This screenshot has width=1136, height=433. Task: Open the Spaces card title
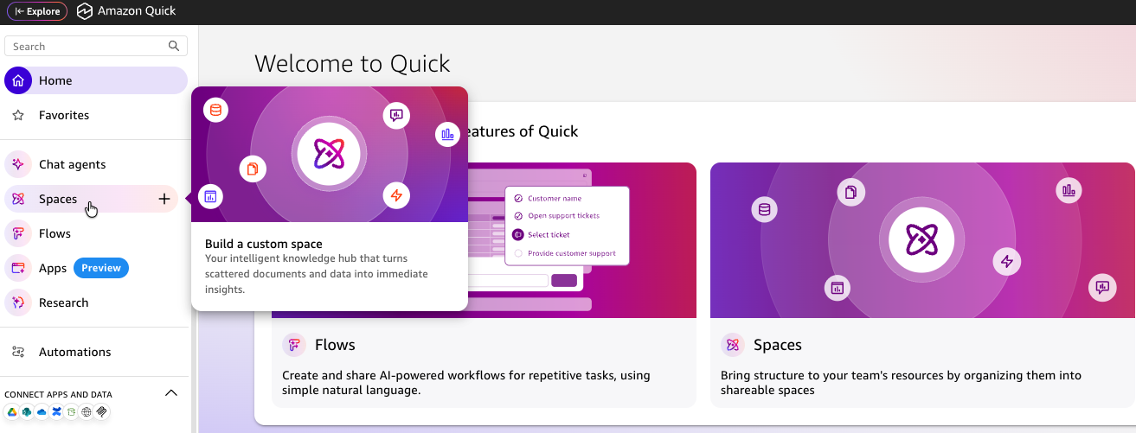click(778, 345)
